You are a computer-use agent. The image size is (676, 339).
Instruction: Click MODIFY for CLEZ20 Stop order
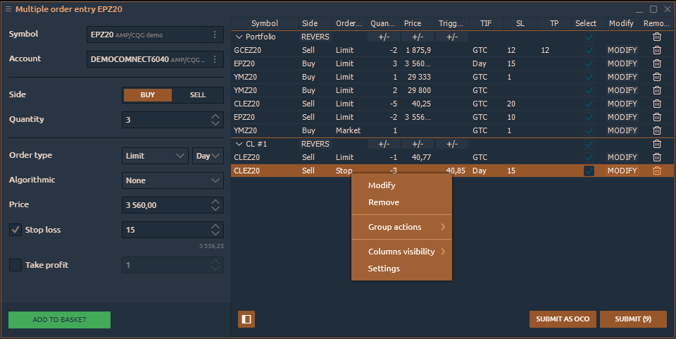pos(622,171)
